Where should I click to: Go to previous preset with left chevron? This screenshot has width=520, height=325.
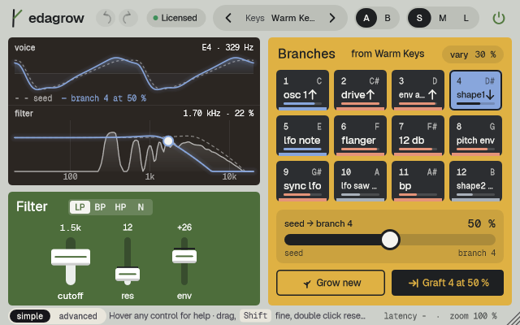[228, 18]
